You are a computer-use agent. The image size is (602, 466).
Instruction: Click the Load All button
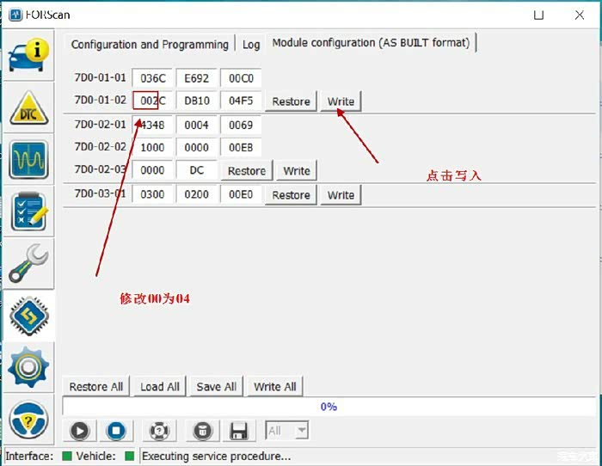pos(160,387)
